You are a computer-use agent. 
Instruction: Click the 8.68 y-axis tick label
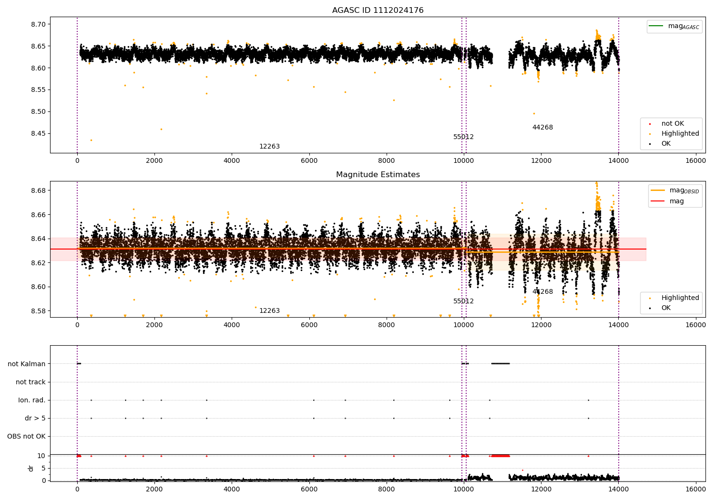point(38,190)
